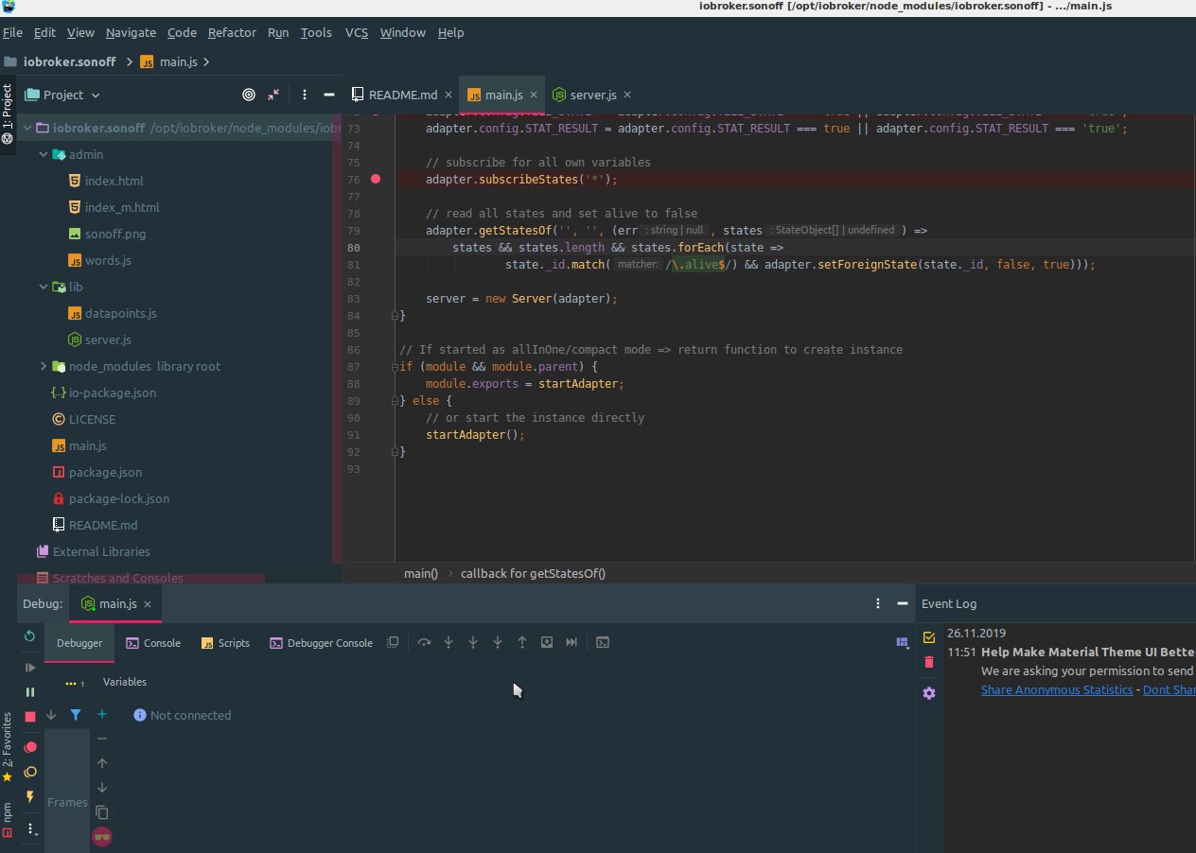Open the npm side tab
The height and width of the screenshot is (853, 1196).
(8, 820)
